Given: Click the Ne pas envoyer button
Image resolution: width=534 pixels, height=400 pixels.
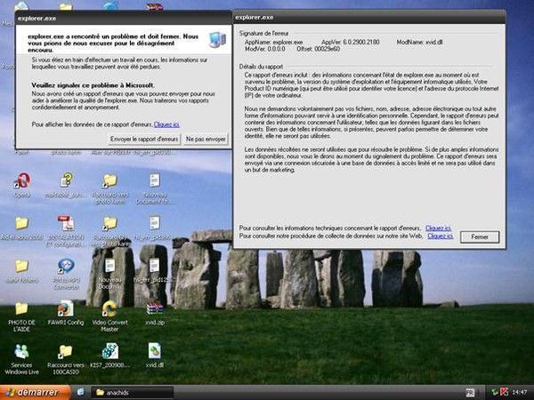Looking at the screenshot, I should 206,140.
